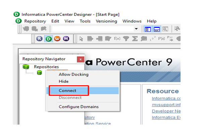This screenshot has width=200, height=138.
Task: Close the Repository Navigator panel
Action: pos(81,59)
